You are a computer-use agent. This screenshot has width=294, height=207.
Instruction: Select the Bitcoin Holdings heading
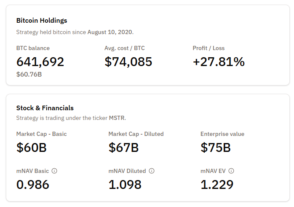pyautogui.click(x=42, y=20)
